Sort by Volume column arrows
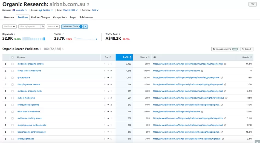This screenshot has height=143, width=260. tap(149, 57)
